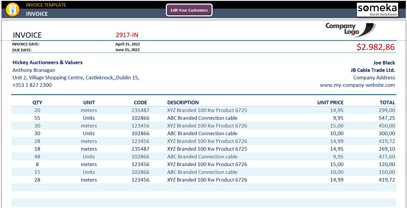Viewport: 407px width, 208px height.
Task: Select total cell 299,00
Action: coord(387,110)
